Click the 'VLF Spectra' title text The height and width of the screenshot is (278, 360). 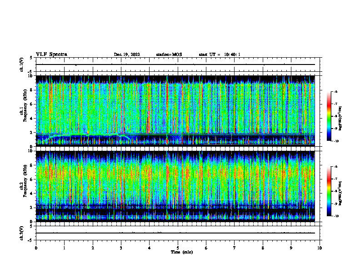click(51, 55)
